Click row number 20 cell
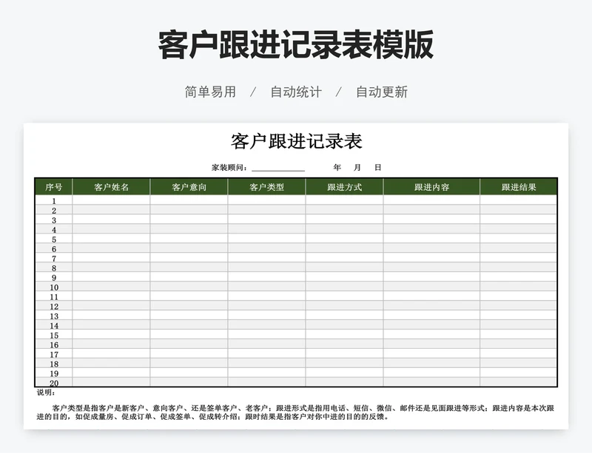This screenshot has height=453, width=592. click(x=53, y=382)
